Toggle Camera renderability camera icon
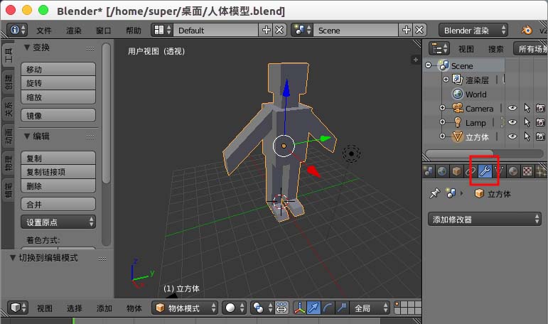This screenshot has height=324, width=548. coord(540,108)
